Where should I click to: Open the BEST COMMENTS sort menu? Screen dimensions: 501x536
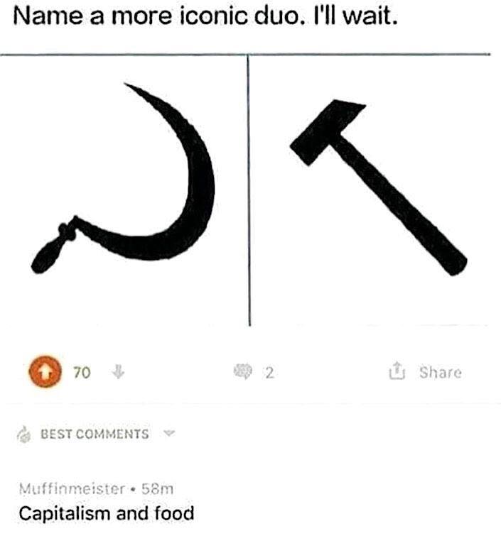tap(95, 434)
